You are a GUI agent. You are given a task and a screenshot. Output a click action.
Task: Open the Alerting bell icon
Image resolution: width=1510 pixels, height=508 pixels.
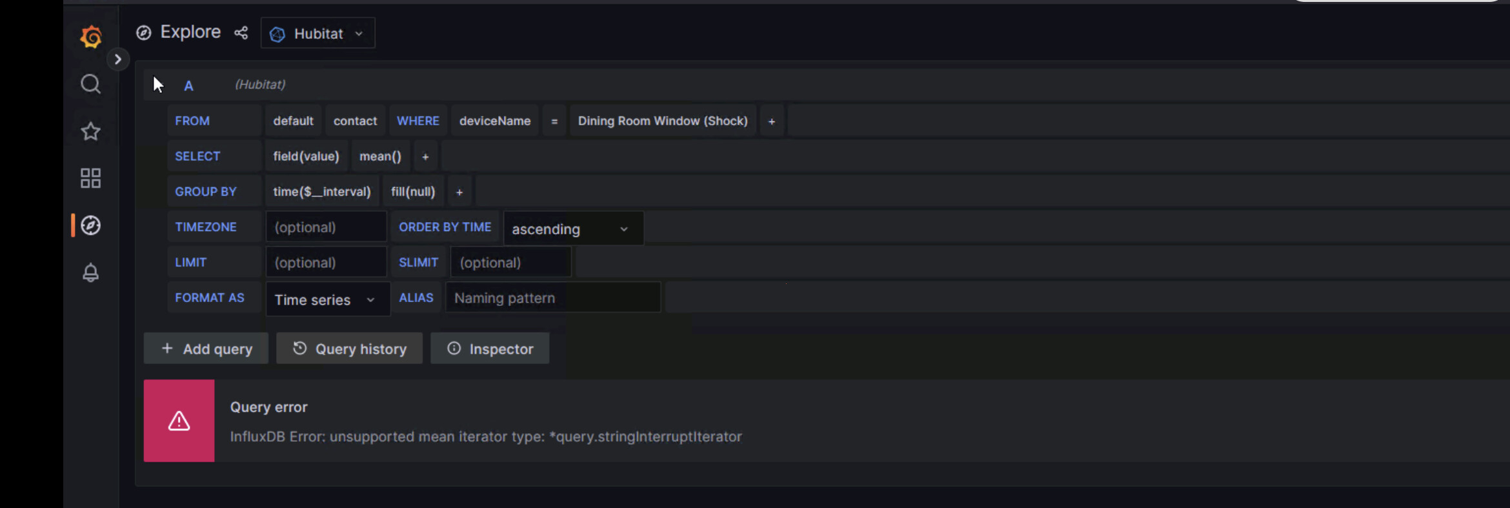point(90,272)
